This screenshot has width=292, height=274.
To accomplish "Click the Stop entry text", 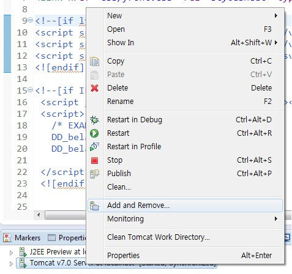I will pos(115,160).
